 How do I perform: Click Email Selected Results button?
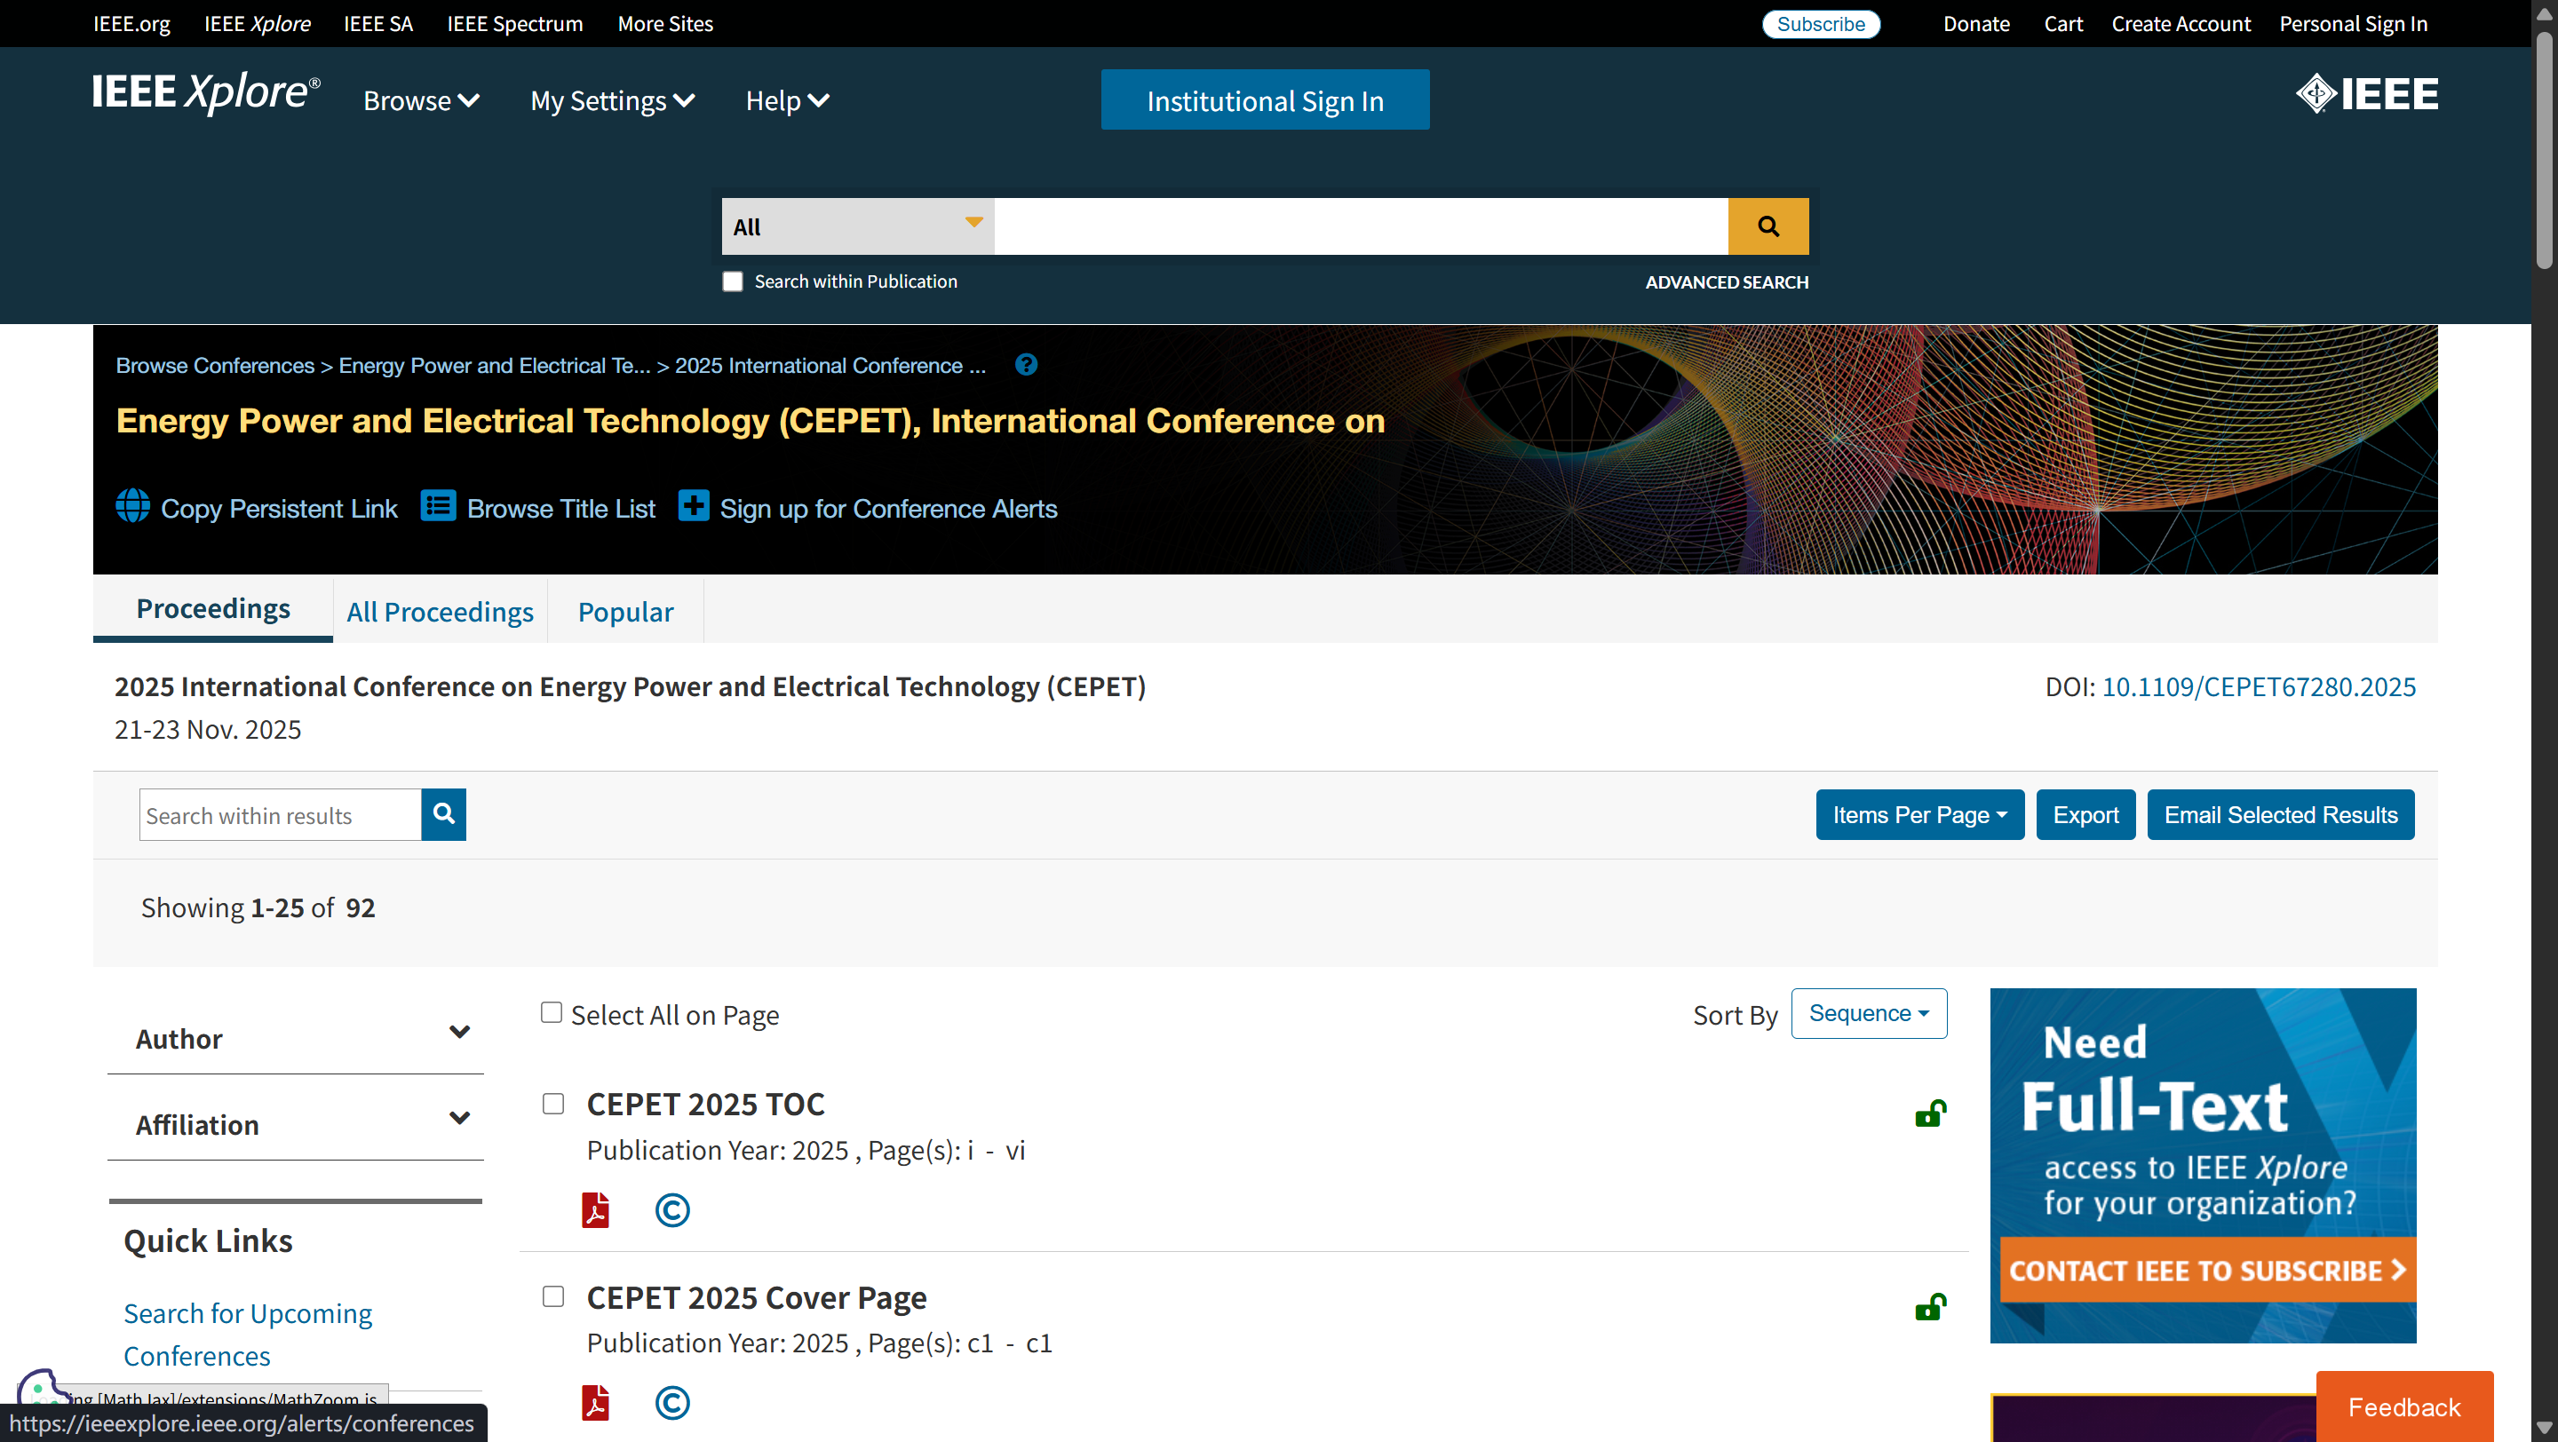point(2281,815)
